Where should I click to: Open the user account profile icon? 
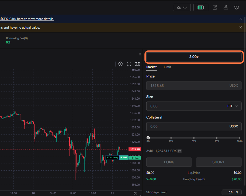pyautogui.click(x=226, y=7)
